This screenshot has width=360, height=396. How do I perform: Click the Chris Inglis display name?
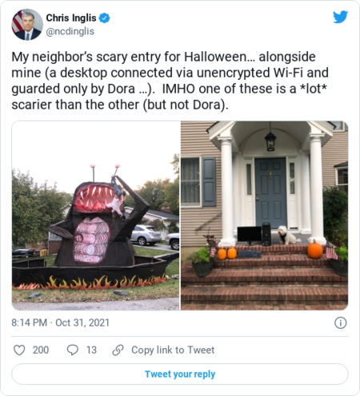tap(71, 18)
